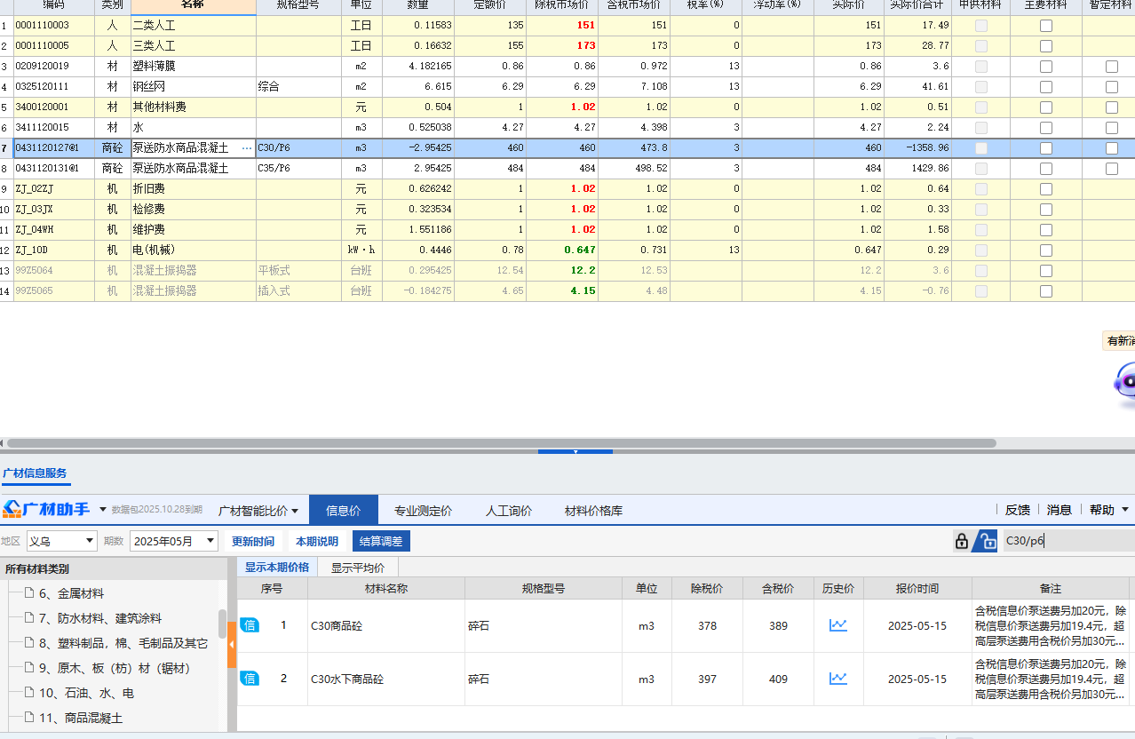This screenshot has height=739, width=1135.
Task: Switch to the 专业测定价 tab
Action: coord(424,511)
